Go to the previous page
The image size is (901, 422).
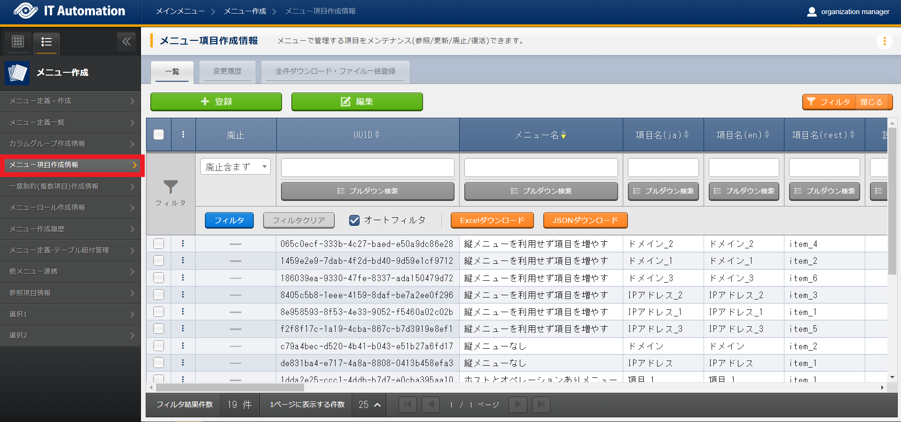pyautogui.click(x=431, y=405)
